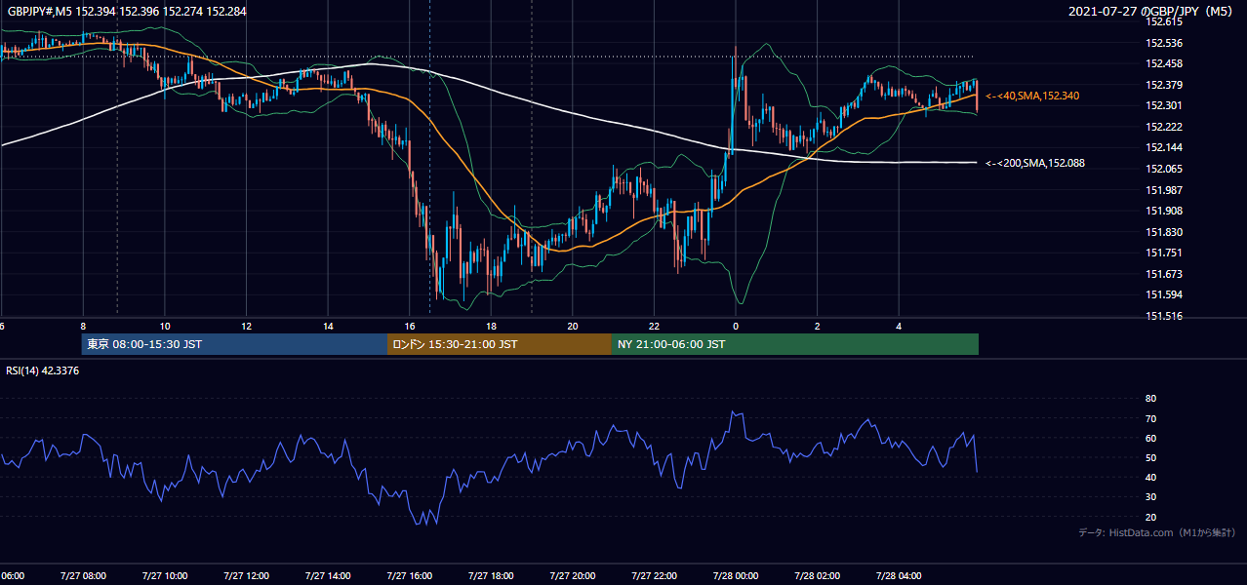
Task: Select the 東京 08:00-15:30 JST session bar
Action: coord(234,344)
